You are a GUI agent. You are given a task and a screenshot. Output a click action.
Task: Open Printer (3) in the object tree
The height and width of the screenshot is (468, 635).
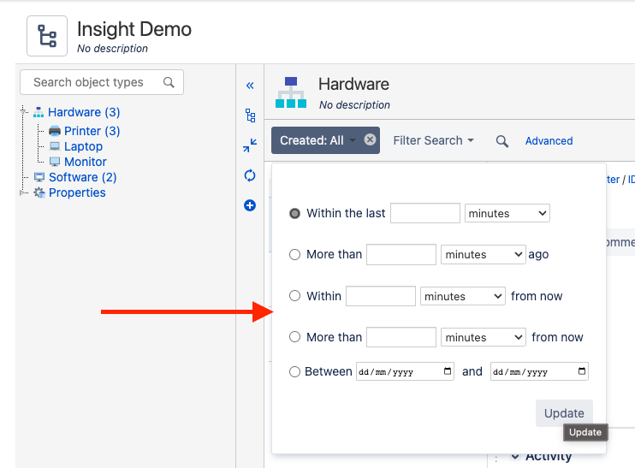(x=92, y=131)
